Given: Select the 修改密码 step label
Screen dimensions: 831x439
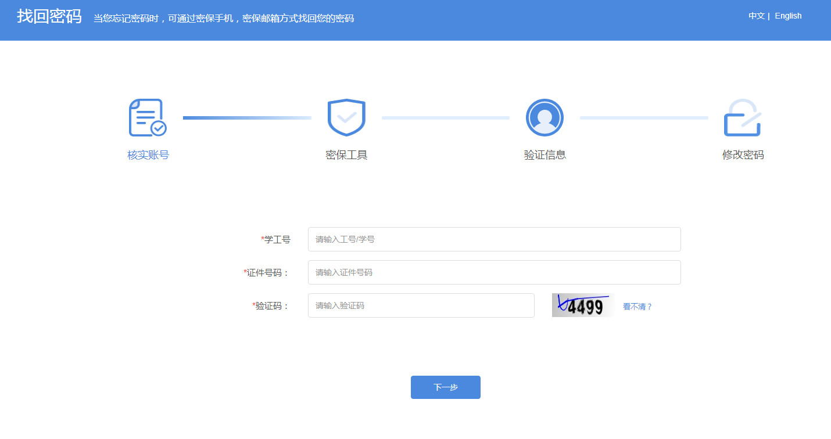Looking at the screenshot, I should [743, 155].
